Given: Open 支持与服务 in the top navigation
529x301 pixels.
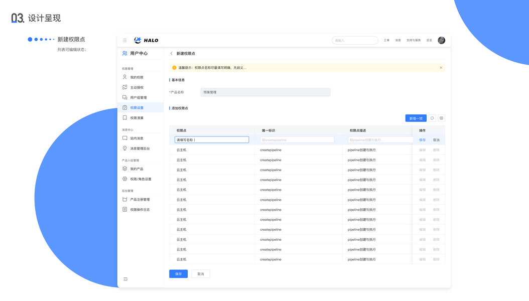Looking at the screenshot, I should [x=414, y=41].
